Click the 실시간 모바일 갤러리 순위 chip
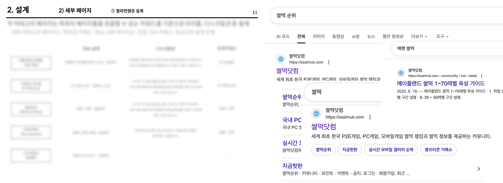Screen dimensions: 503x183 tap(391, 150)
